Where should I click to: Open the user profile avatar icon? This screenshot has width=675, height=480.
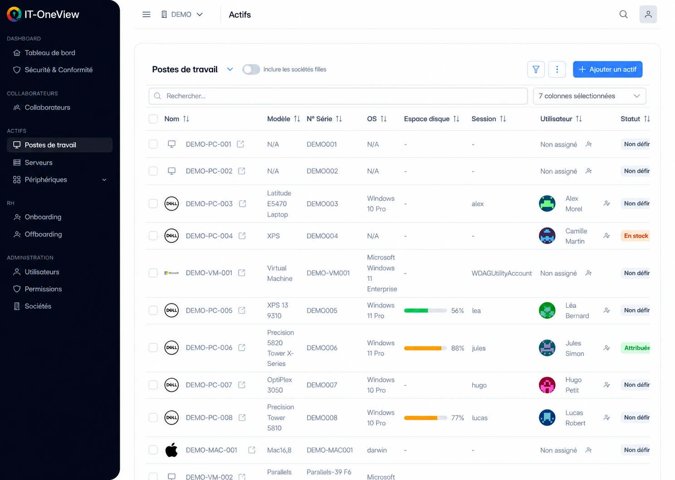coord(648,15)
